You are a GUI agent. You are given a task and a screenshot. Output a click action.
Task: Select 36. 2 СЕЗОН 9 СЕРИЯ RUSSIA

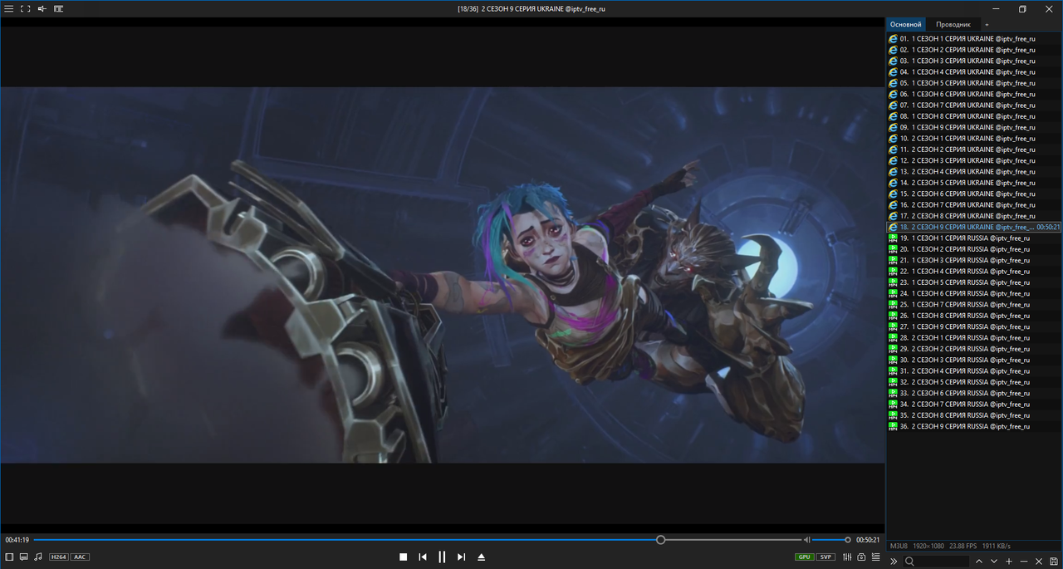coord(974,426)
